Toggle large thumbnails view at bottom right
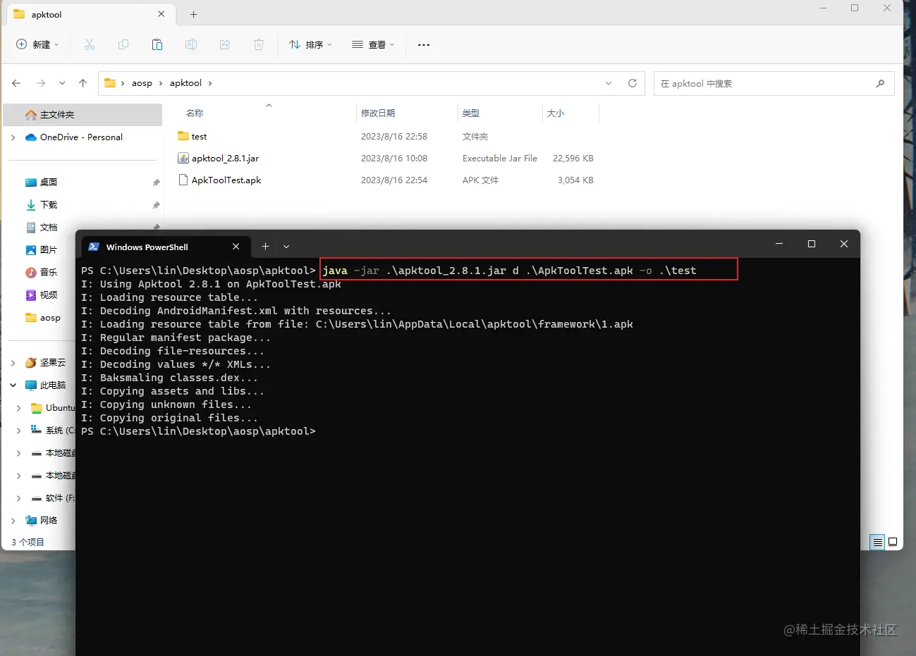The width and height of the screenshot is (916, 656). (x=893, y=542)
